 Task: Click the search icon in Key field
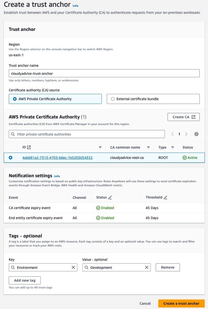tap(13, 267)
